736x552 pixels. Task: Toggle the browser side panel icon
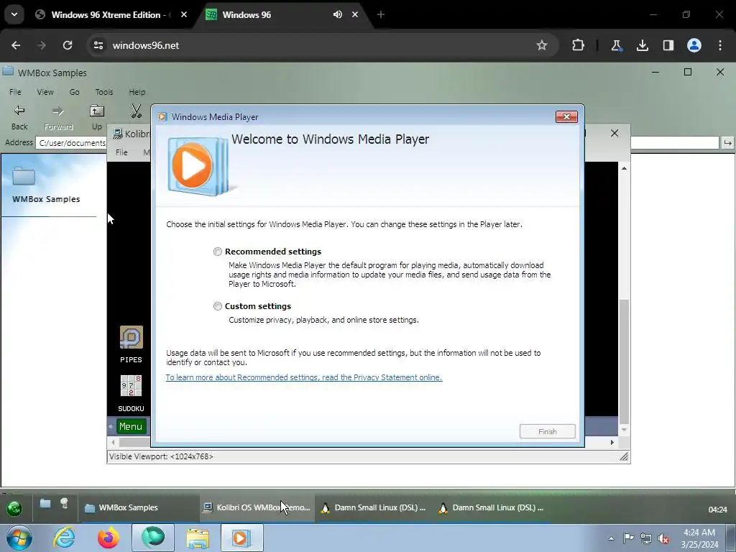(668, 45)
